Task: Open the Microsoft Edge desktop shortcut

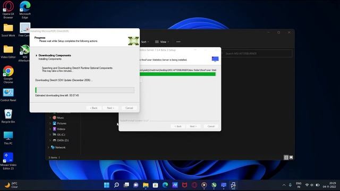Action: click(x=25, y=10)
